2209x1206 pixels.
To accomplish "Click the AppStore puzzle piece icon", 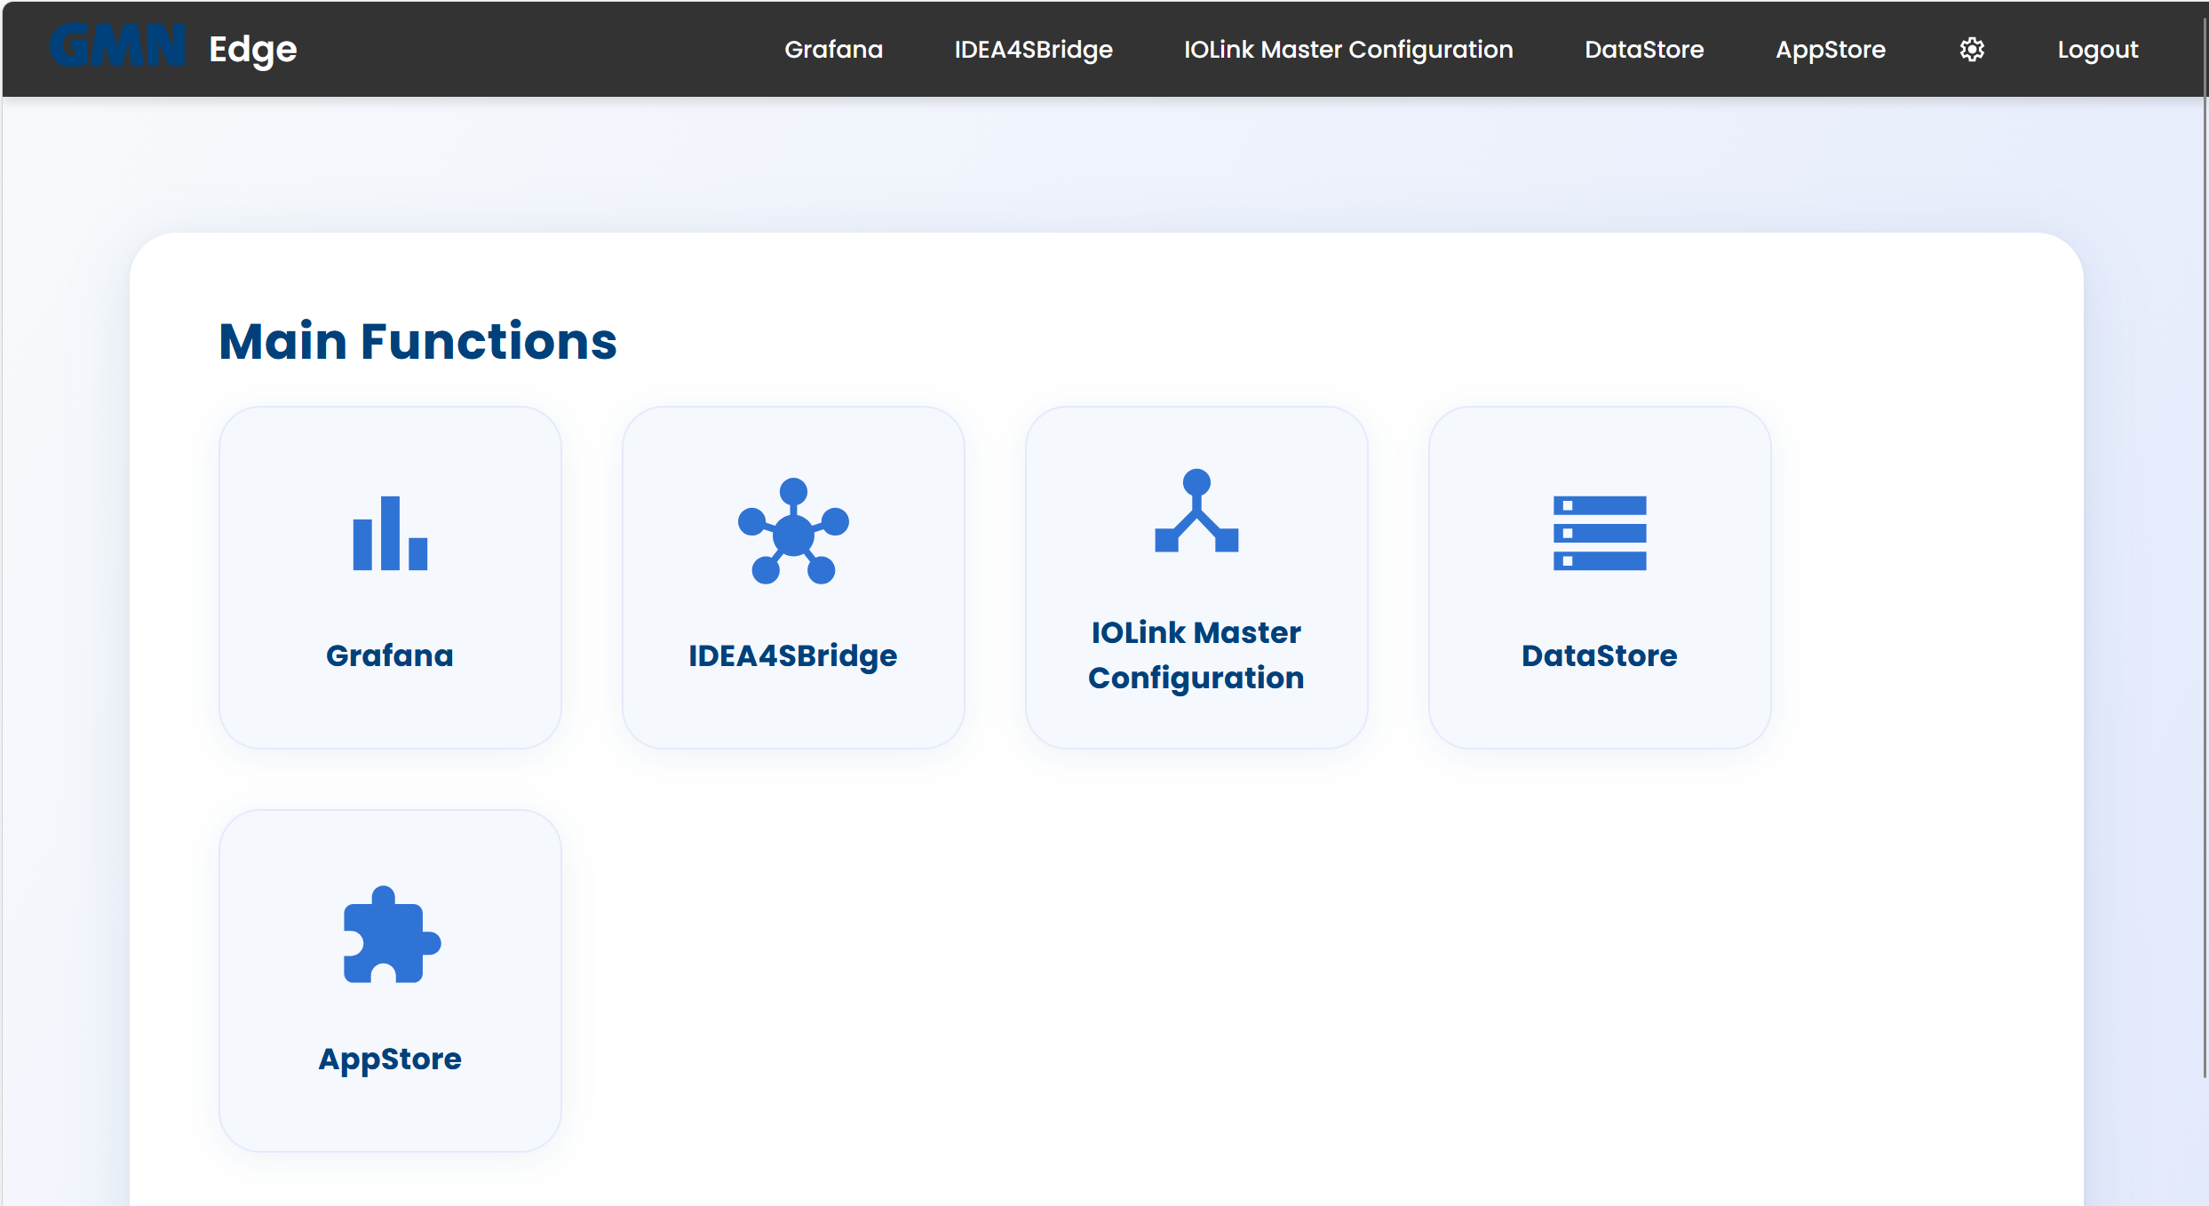I will coord(391,935).
